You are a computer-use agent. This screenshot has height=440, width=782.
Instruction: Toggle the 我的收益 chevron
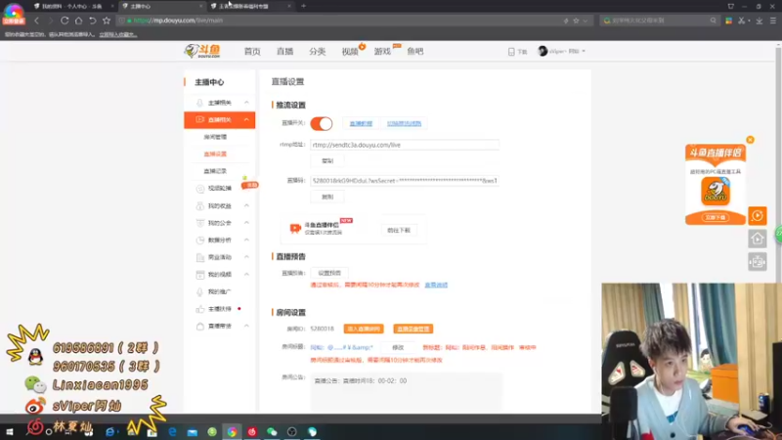[x=246, y=205]
